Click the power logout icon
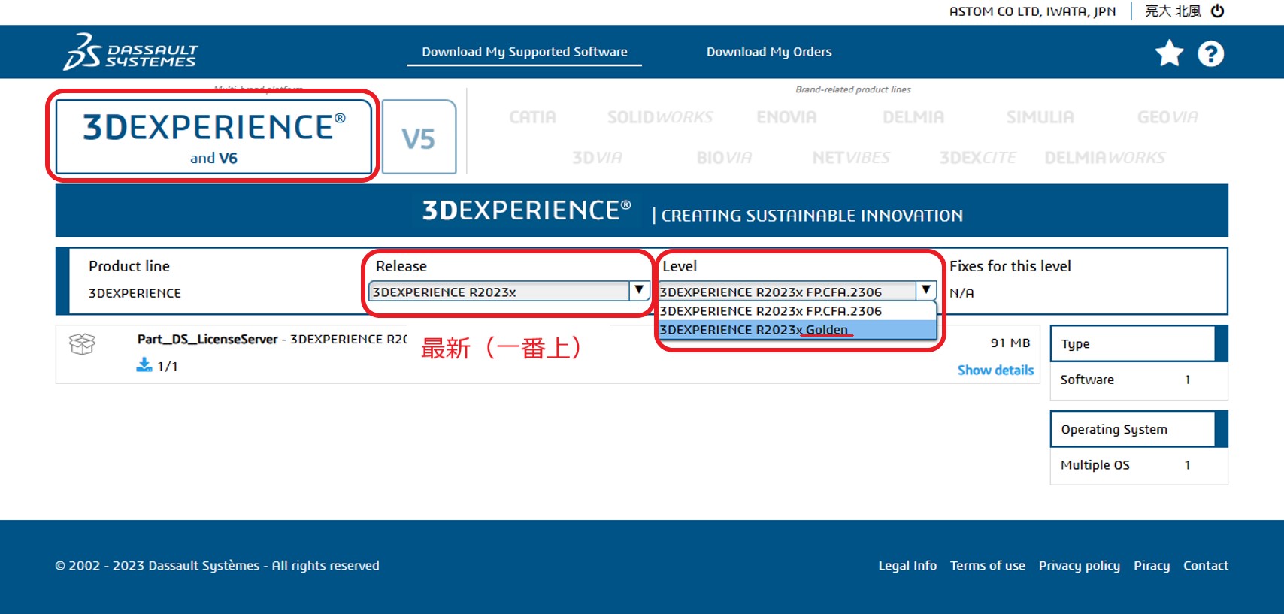Viewport: 1284px width, 614px height. [x=1218, y=11]
